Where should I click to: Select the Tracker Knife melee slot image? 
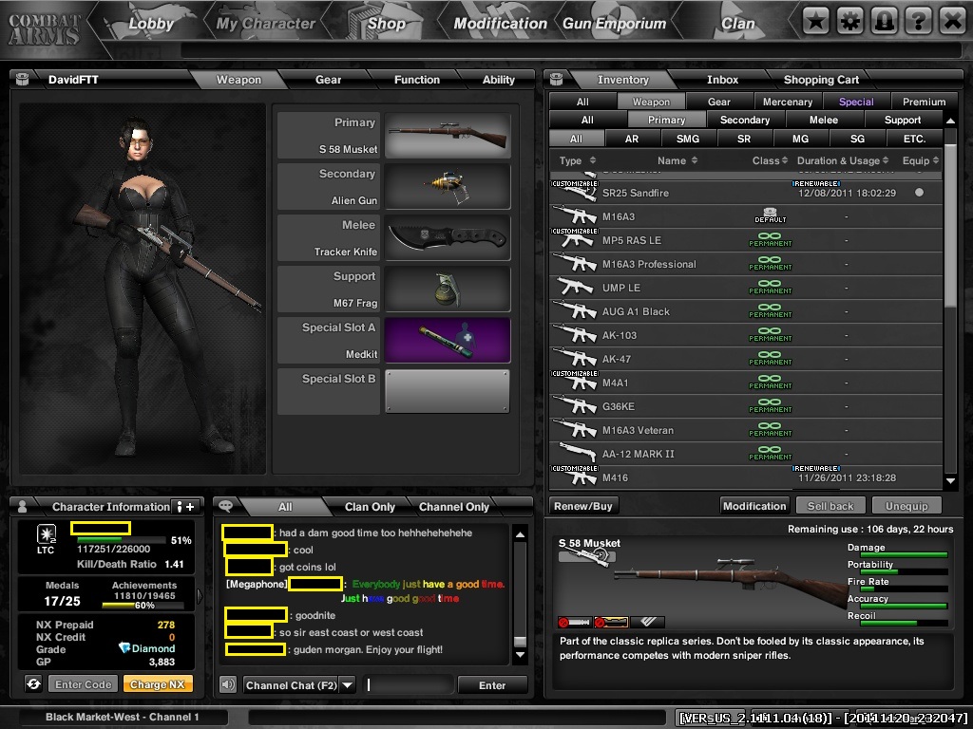click(448, 238)
